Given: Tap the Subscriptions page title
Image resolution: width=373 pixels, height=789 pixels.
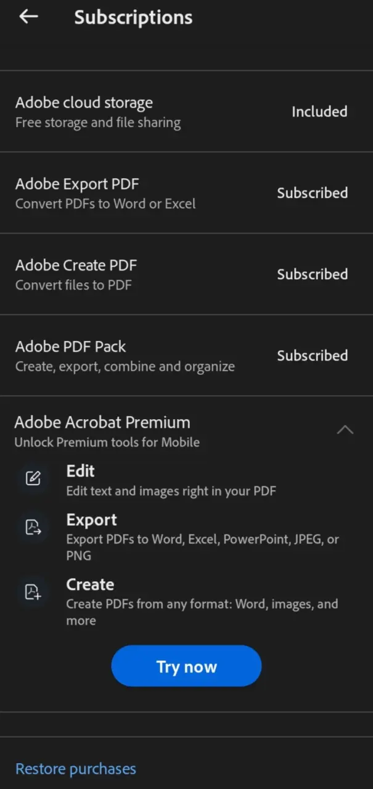Looking at the screenshot, I should (x=133, y=17).
